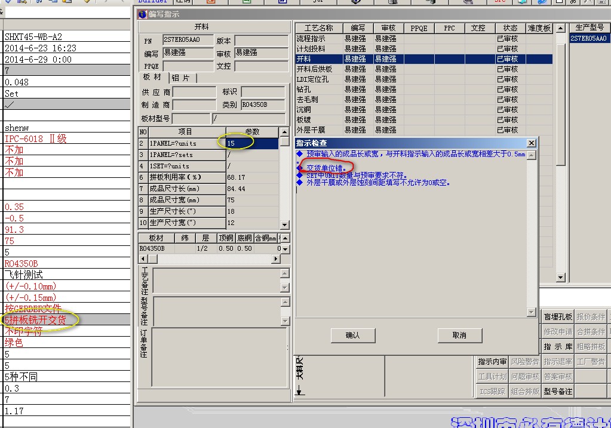Select the 沉铜 process row

[424, 109]
